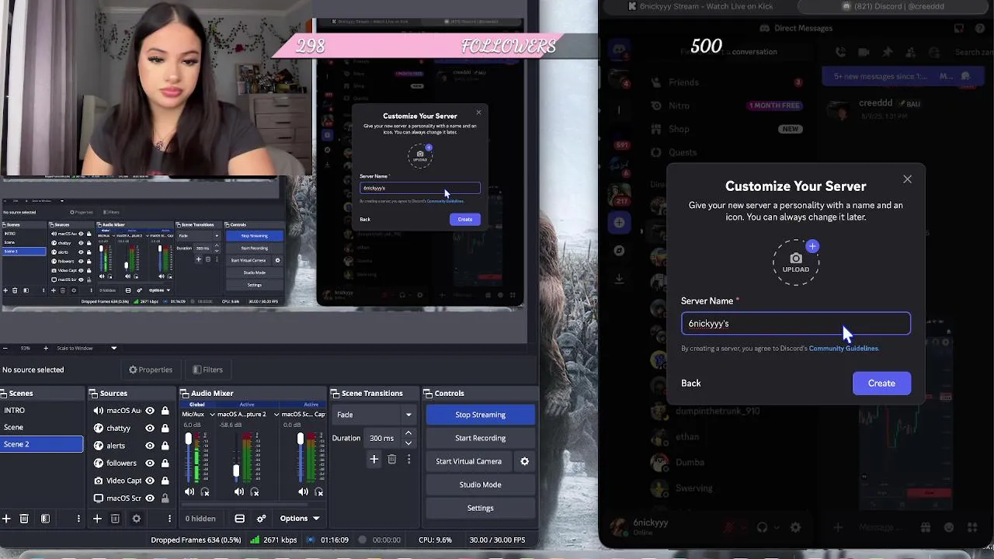The image size is (994, 559).
Task: Select the Scene entry in Scenes list
Action: [41, 427]
